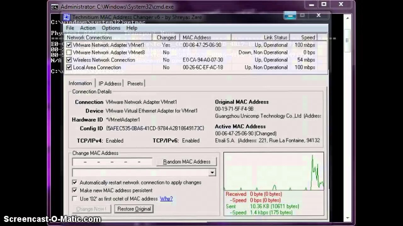Sort by Speed column header
The image size is (403, 226).
point(304,37)
